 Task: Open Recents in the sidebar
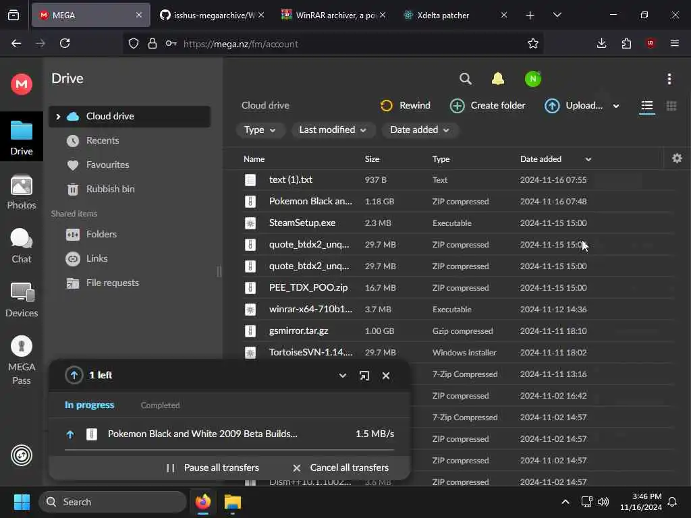tap(103, 140)
